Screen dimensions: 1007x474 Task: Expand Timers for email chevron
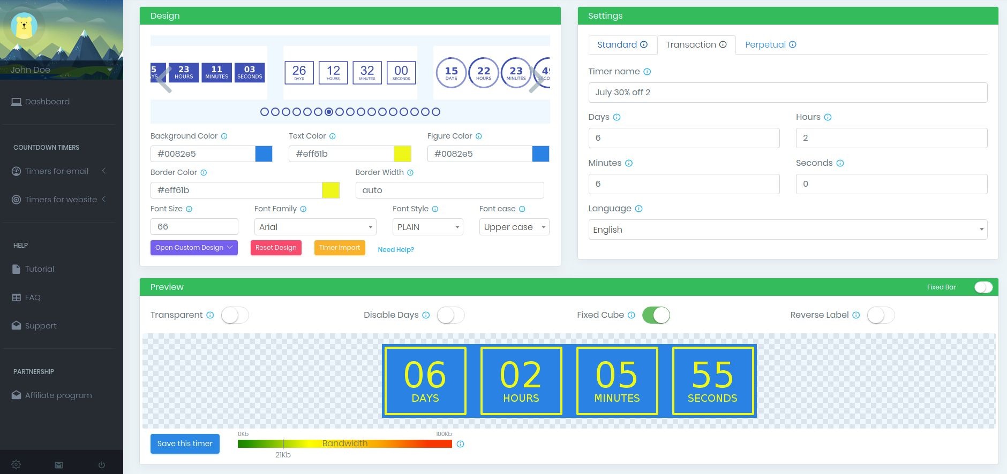click(104, 171)
